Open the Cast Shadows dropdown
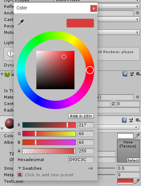Viewport: 141px width, 186px height. 118,19
